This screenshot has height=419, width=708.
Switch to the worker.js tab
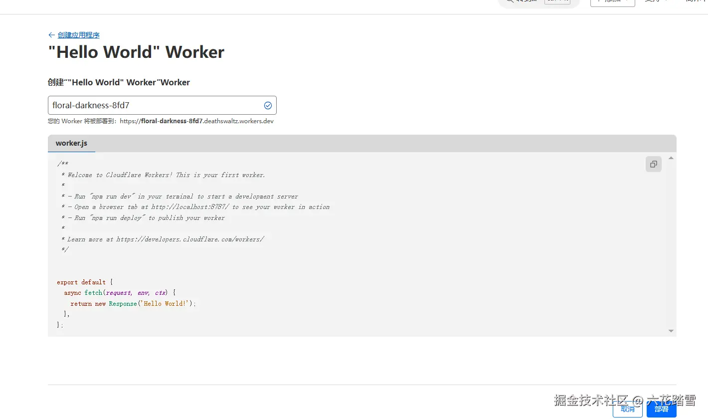coord(71,143)
